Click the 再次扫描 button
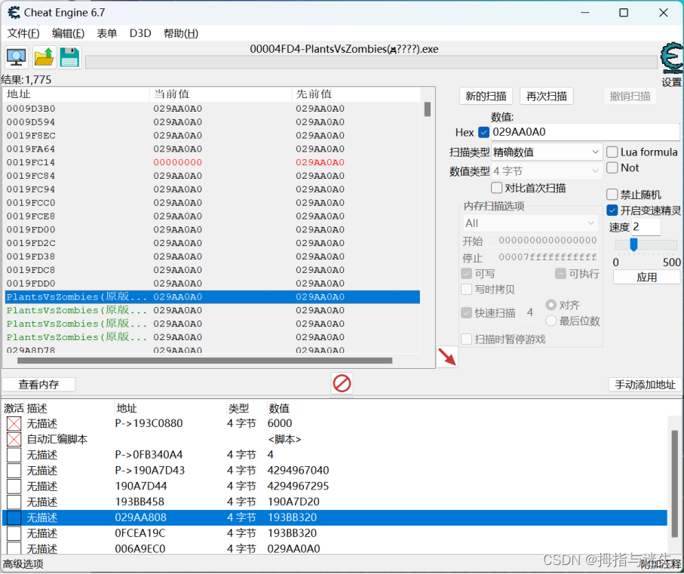This screenshot has height=574, width=684. [x=546, y=96]
